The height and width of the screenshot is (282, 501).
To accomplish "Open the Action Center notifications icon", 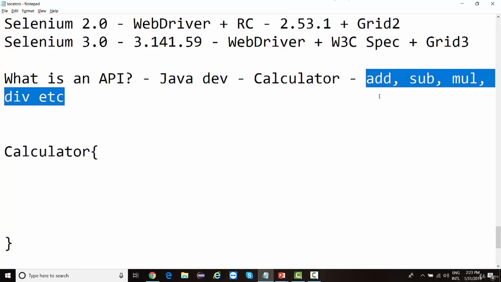I will point(491,276).
